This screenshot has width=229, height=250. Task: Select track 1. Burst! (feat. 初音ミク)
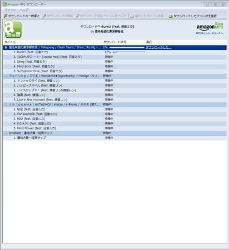31,52
